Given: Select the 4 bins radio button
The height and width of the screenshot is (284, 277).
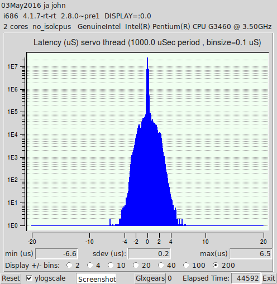Looking at the screenshot, I should click(x=90, y=265).
